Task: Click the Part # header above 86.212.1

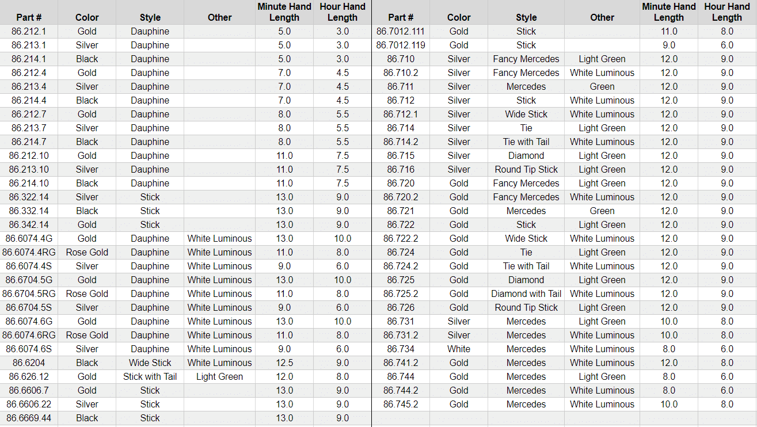Action: [29, 17]
